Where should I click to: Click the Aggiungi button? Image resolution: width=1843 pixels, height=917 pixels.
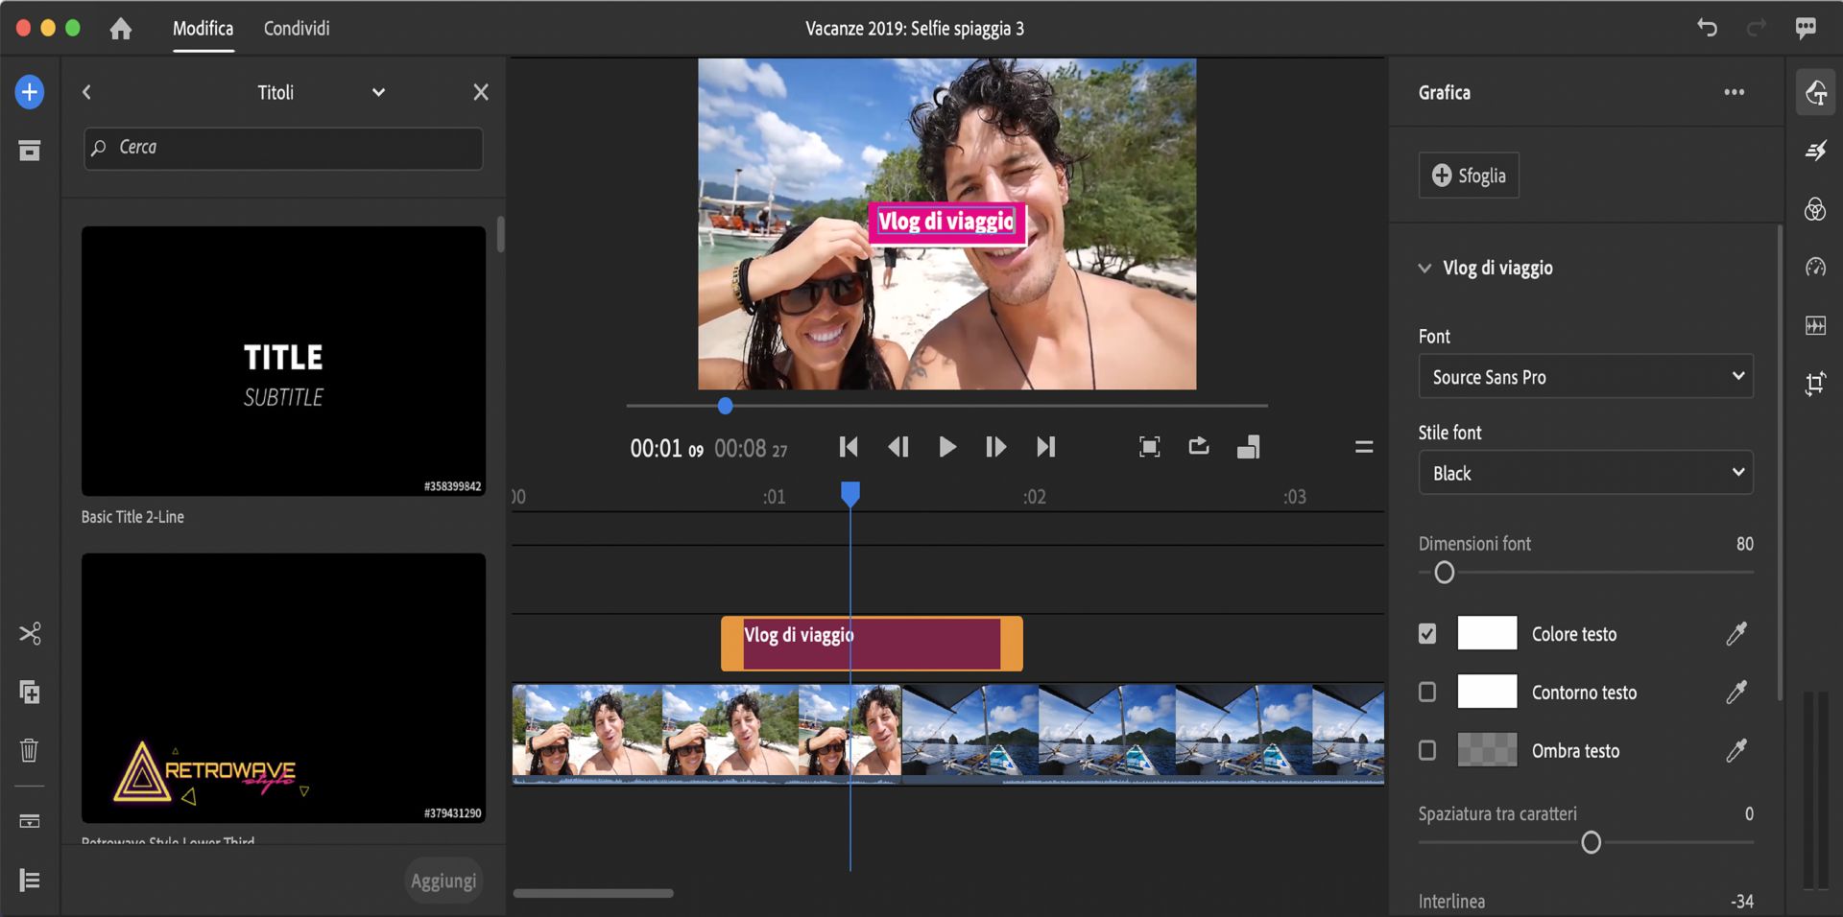(443, 881)
